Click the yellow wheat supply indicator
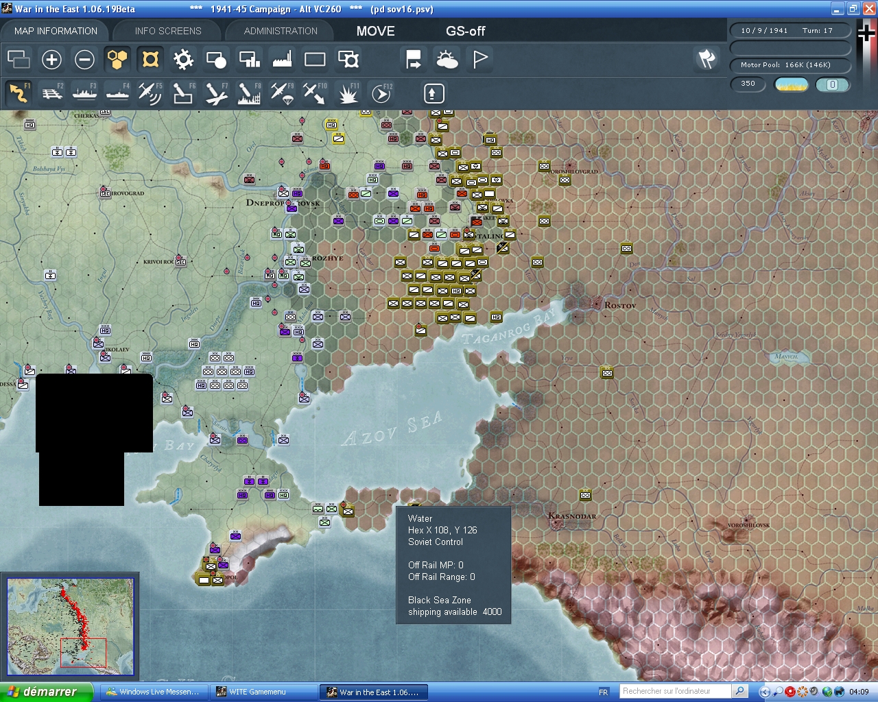 [x=792, y=84]
